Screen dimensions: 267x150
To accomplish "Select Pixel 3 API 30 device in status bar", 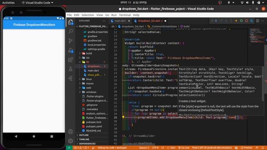I will (x=212, y=148).
